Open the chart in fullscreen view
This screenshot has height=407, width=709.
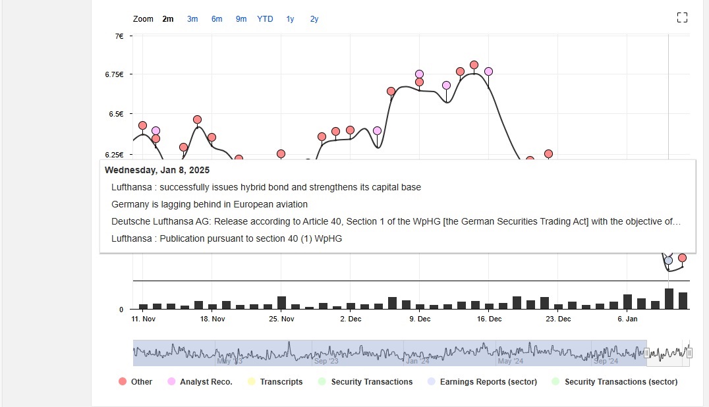point(682,18)
